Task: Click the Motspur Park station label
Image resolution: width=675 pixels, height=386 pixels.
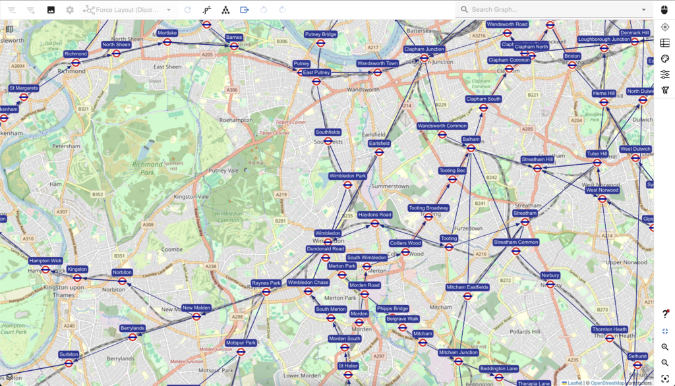Action: coord(241,343)
